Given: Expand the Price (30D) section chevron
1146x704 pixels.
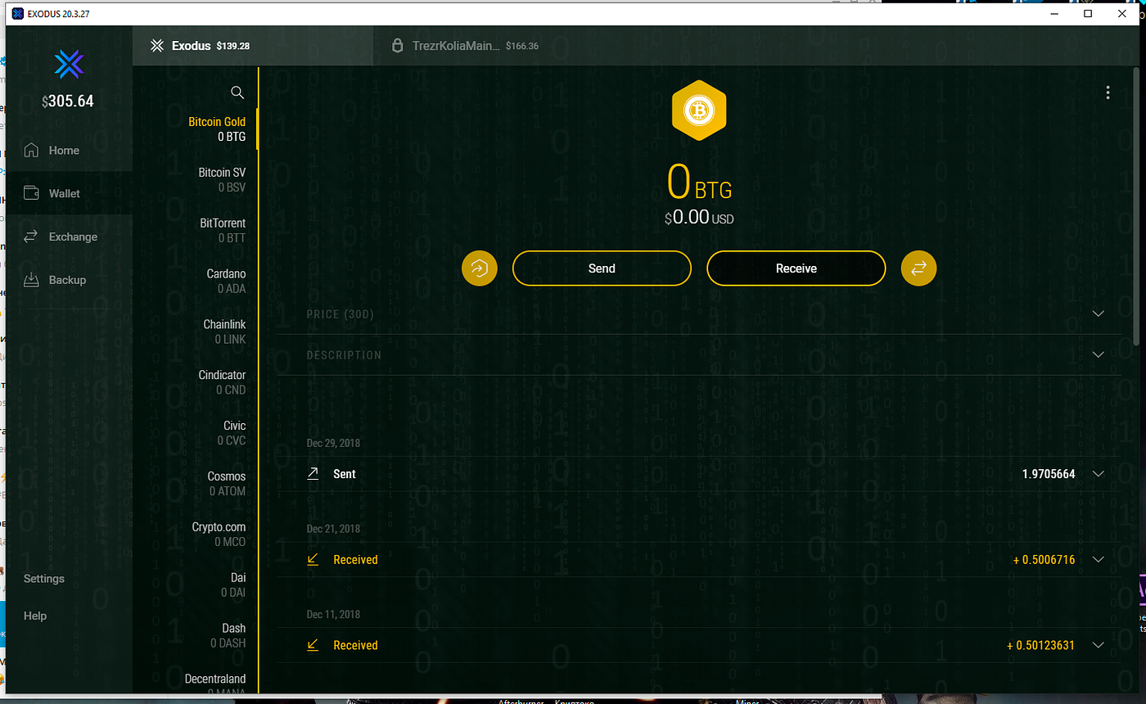Looking at the screenshot, I should 1099,314.
